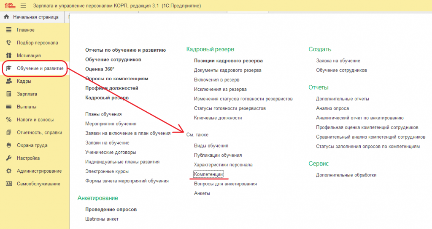Open Профили должностей link
Screen dimensions: 432x229
coord(111,88)
